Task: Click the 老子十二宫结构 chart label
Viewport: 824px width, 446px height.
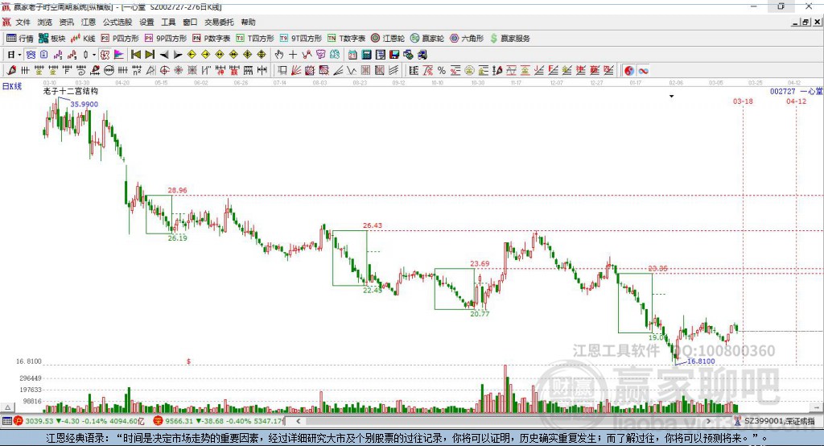Action: click(71, 91)
